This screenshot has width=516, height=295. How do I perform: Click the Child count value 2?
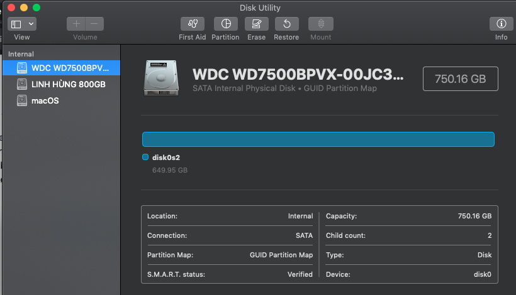point(490,235)
